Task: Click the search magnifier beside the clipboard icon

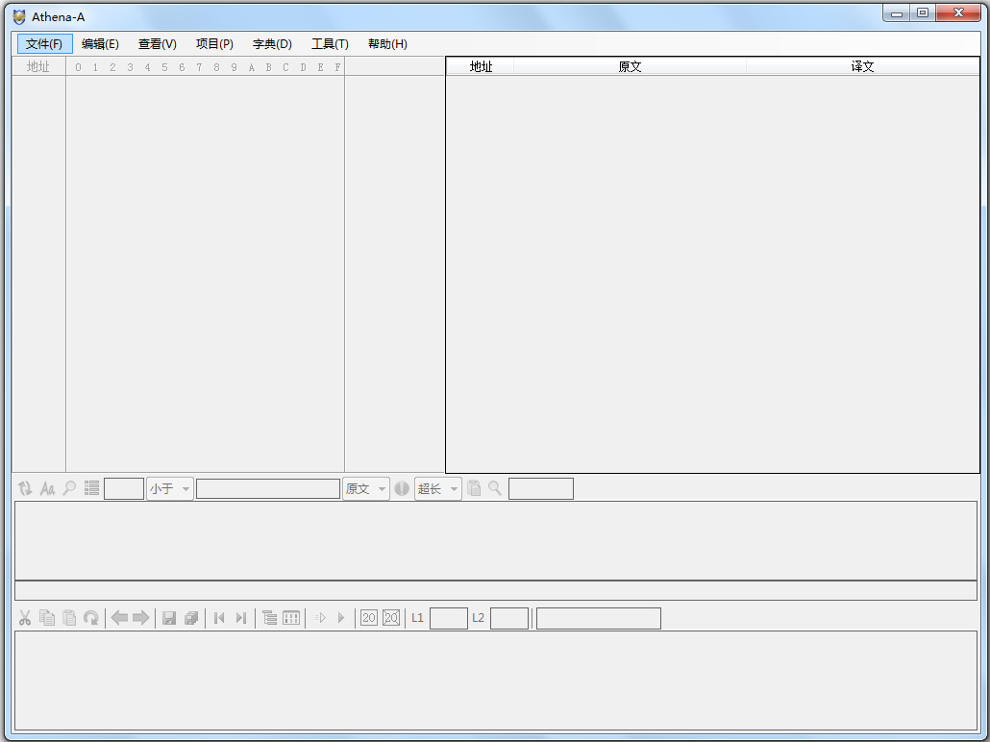Action: 495,488
